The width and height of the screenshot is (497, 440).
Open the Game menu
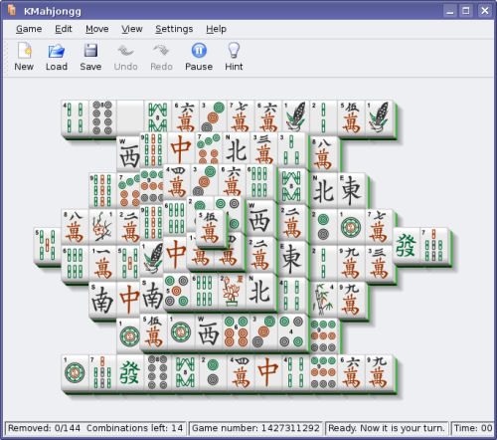pos(29,29)
